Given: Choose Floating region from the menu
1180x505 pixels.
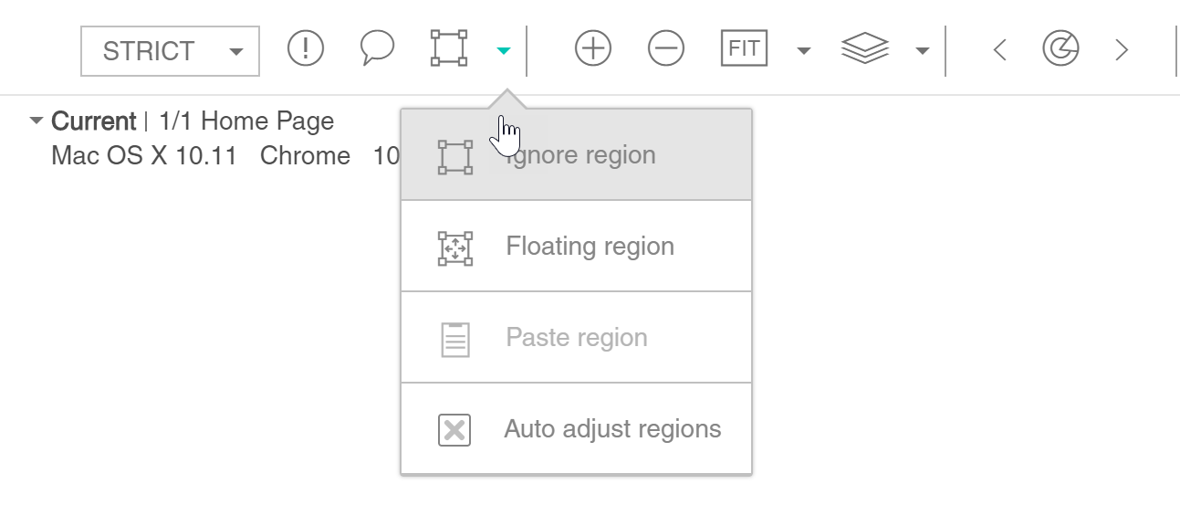Looking at the screenshot, I should pyautogui.click(x=576, y=247).
